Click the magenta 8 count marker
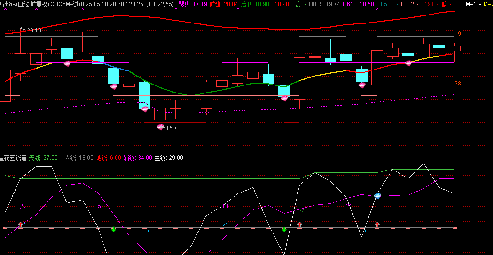Viewport: 493px width, 255px height. (146, 206)
